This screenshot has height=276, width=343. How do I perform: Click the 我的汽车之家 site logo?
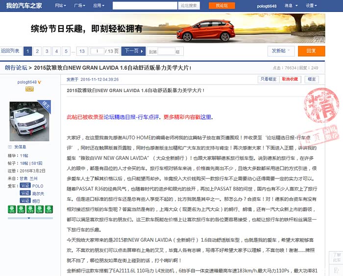click(24, 5)
